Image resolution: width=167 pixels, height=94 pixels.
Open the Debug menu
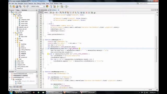[39, 3]
